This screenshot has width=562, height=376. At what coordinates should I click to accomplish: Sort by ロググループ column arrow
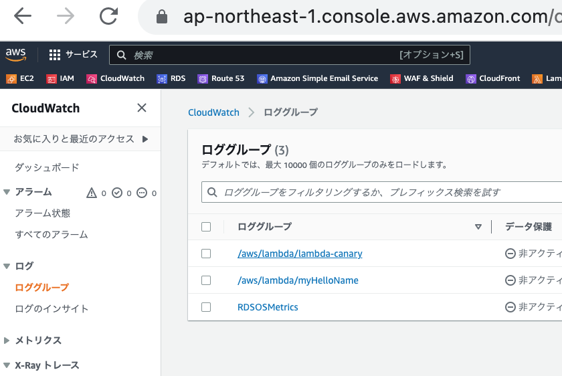click(478, 227)
